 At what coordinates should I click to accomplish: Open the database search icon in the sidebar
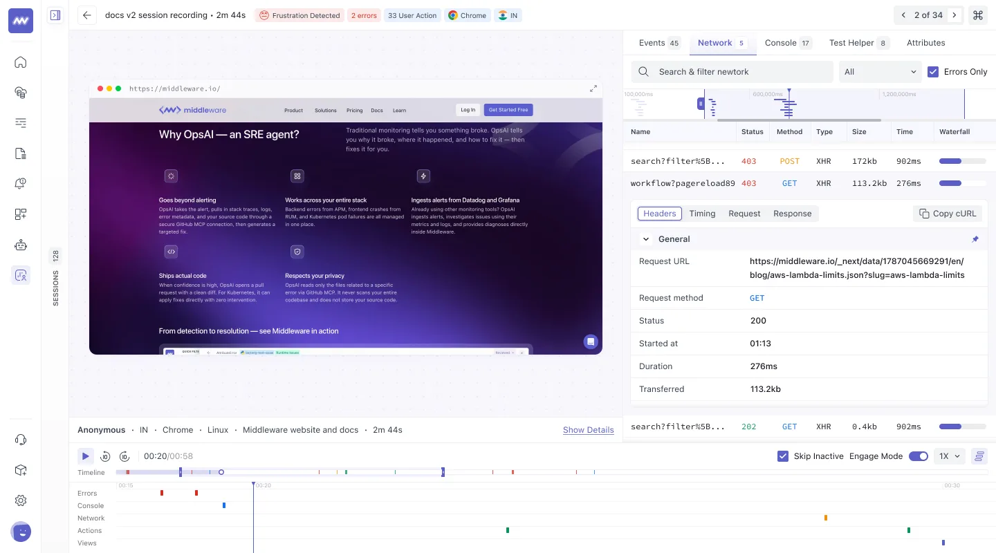coord(21,93)
